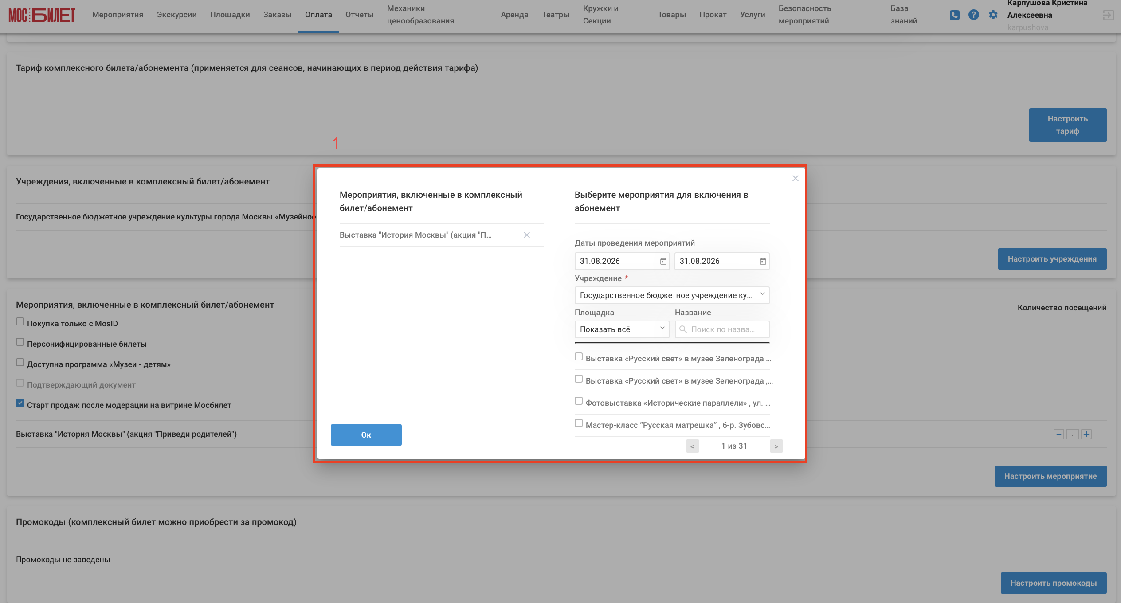Expand the Учреждение dropdown
Screen dimensions: 1121x603
click(672, 295)
